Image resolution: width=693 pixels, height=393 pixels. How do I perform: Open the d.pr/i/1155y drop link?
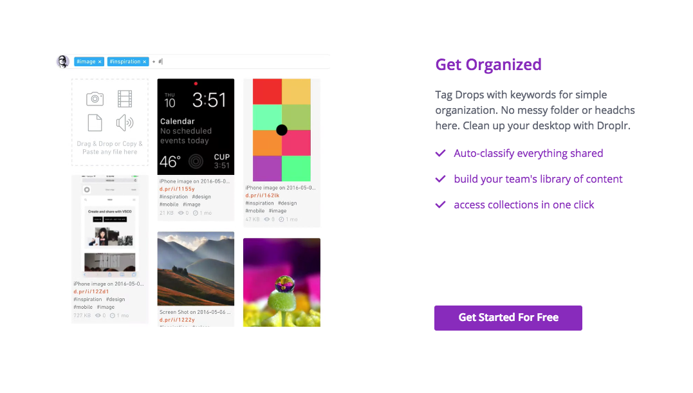tap(177, 189)
